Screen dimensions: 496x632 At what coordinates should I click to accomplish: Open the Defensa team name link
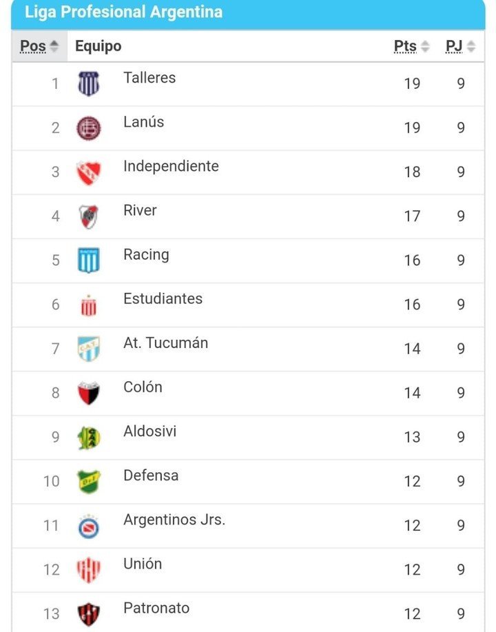click(x=151, y=475)
